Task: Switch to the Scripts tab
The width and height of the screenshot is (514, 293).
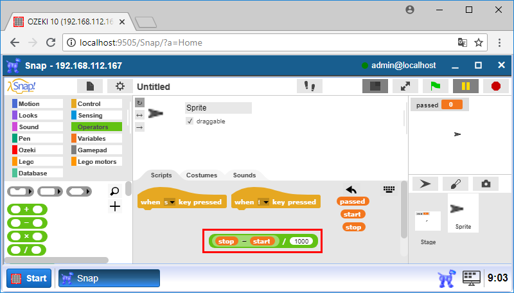Action: [161, 175]
